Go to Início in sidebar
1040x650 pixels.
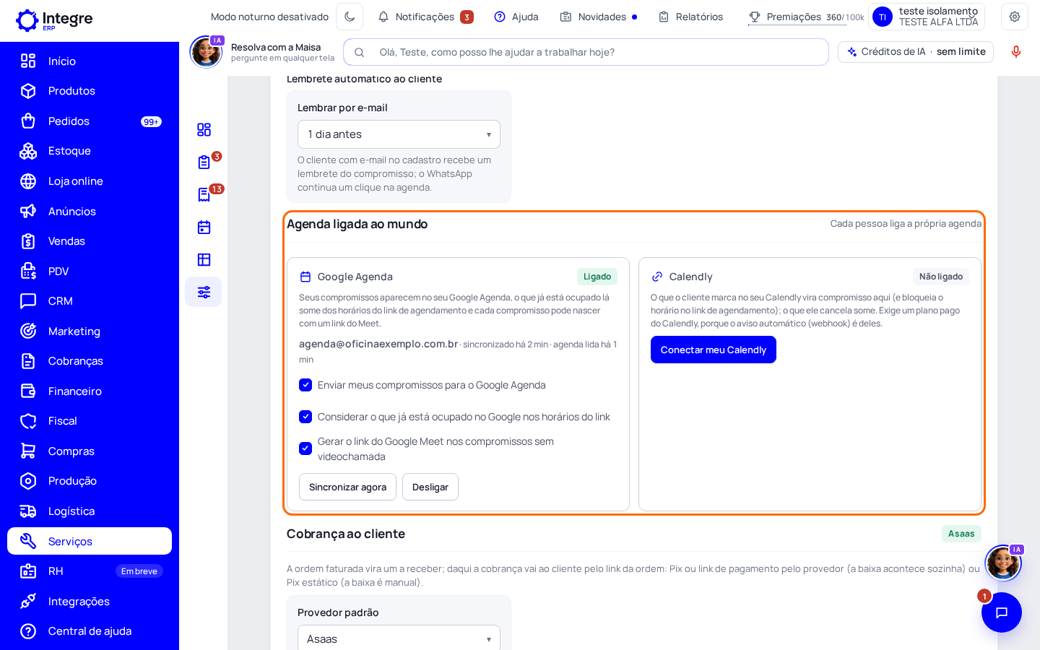90,61
